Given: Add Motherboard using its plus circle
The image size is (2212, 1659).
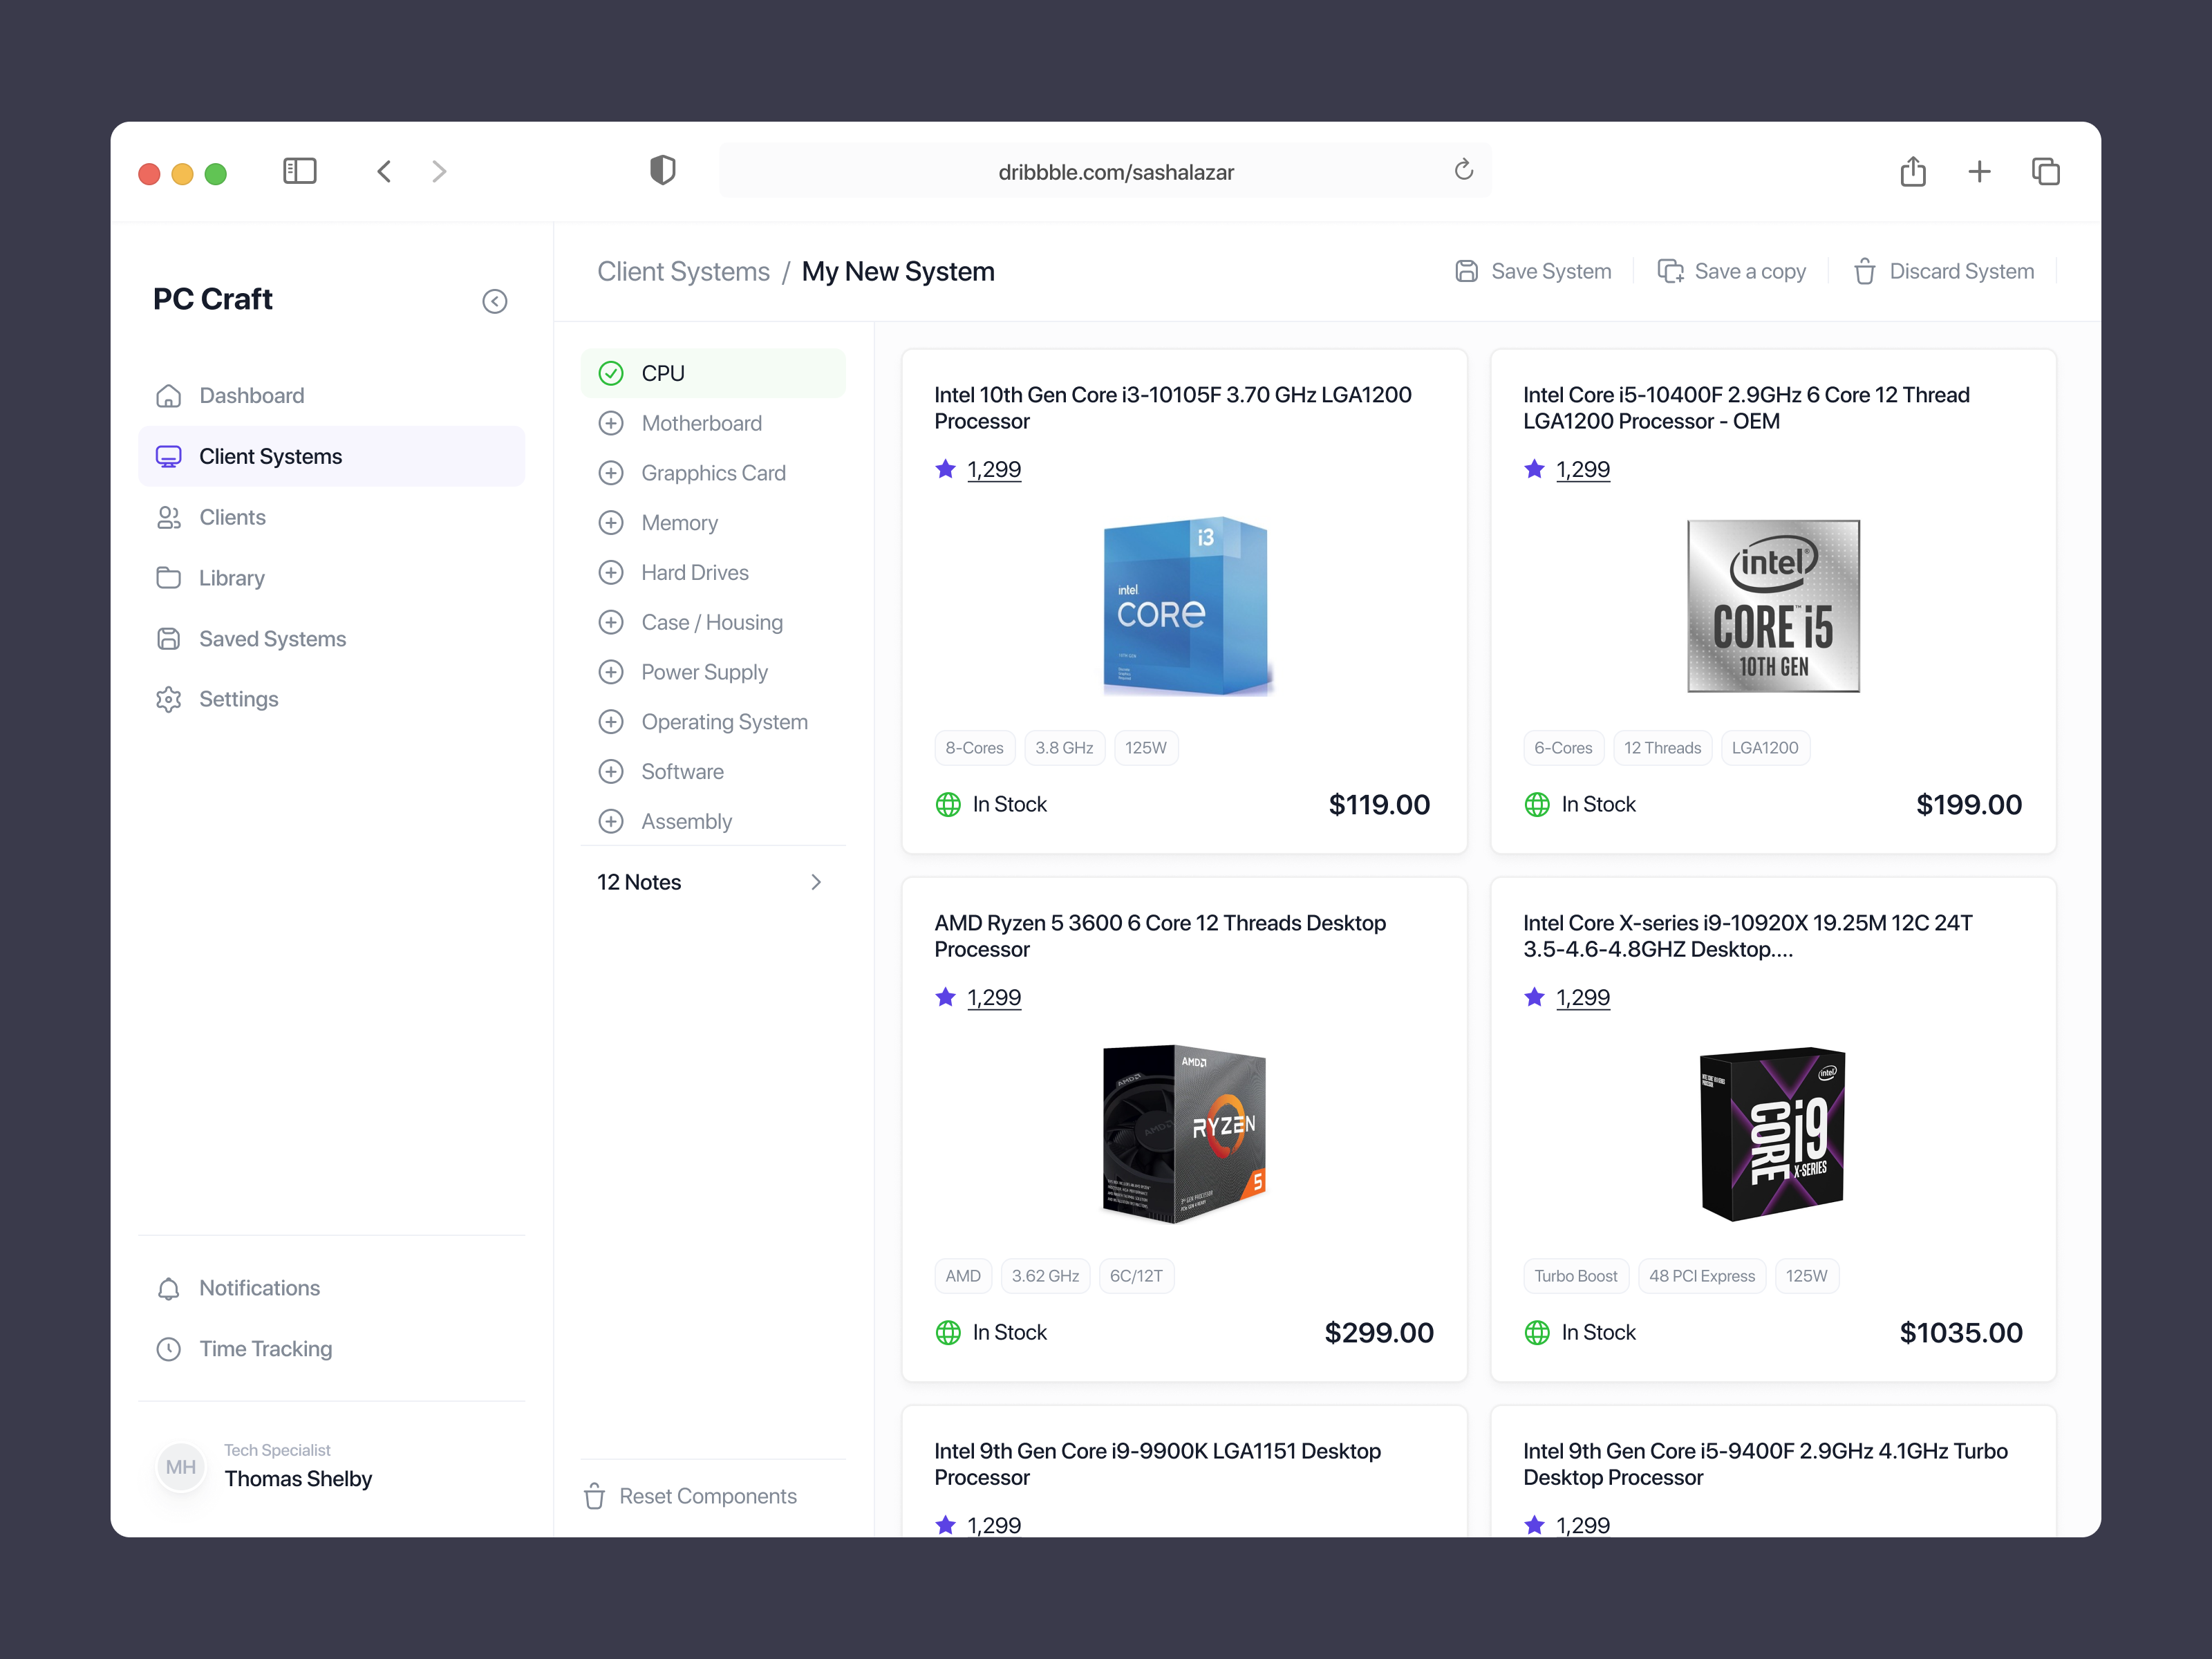Looking at the screenshot, I should pos(611,423).
